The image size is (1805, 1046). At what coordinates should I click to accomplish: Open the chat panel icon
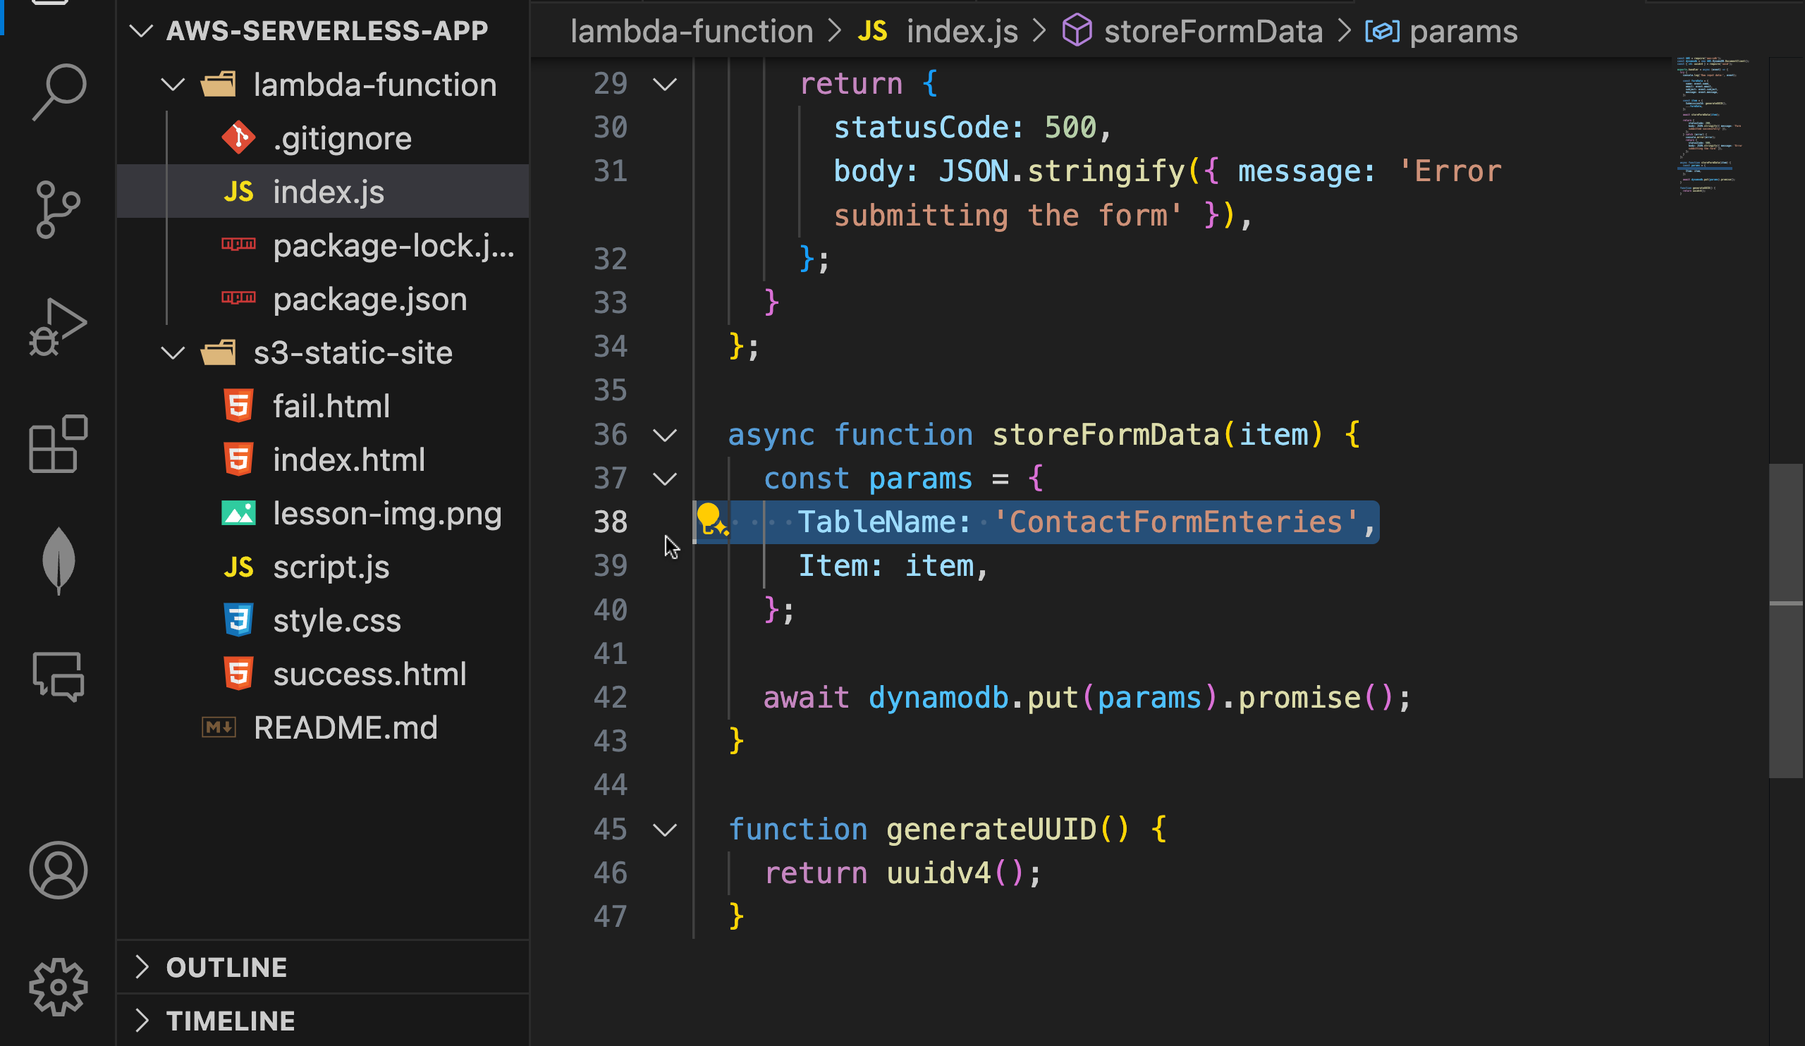pos(57,676)
